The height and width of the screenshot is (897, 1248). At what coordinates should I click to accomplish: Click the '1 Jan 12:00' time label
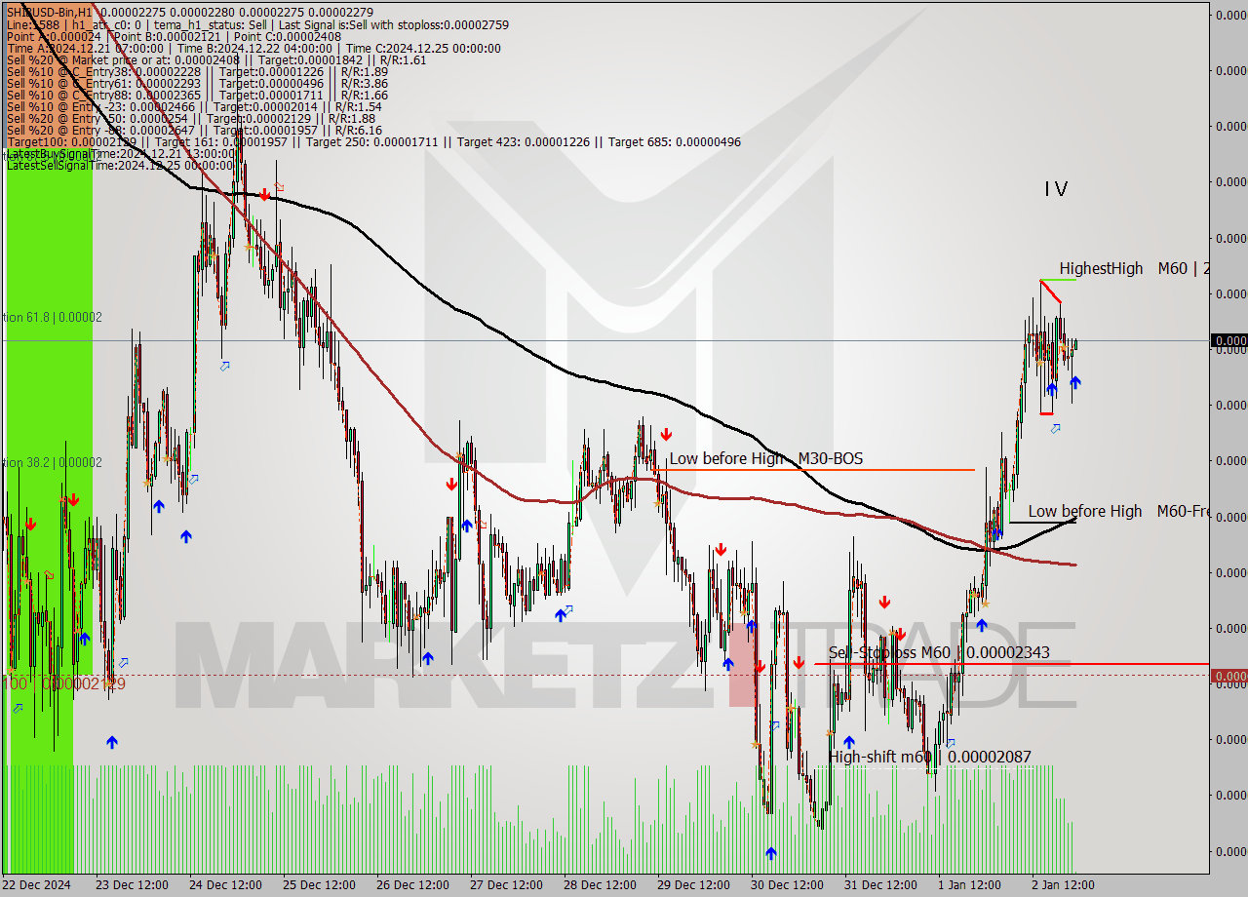970,885
